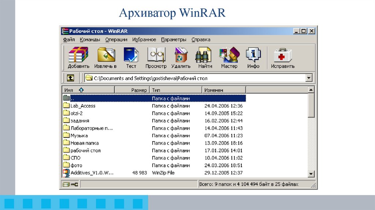The image size is (375, 210).
Task: Click the date 07.04.2006 11:23
Action: (223, 135)
